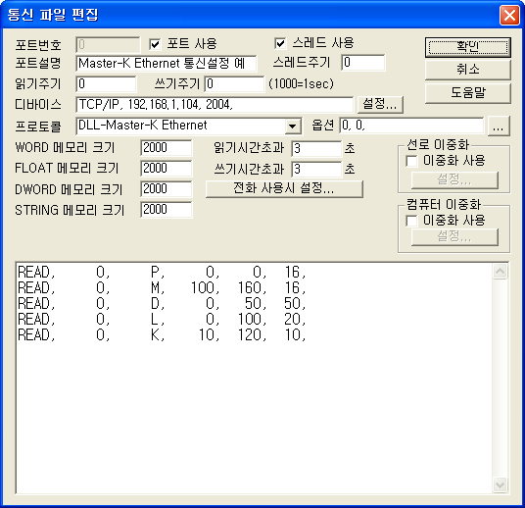Click the 포트설명 text field
The width and height of the screenshot is (525, 508).
[167, 64]
